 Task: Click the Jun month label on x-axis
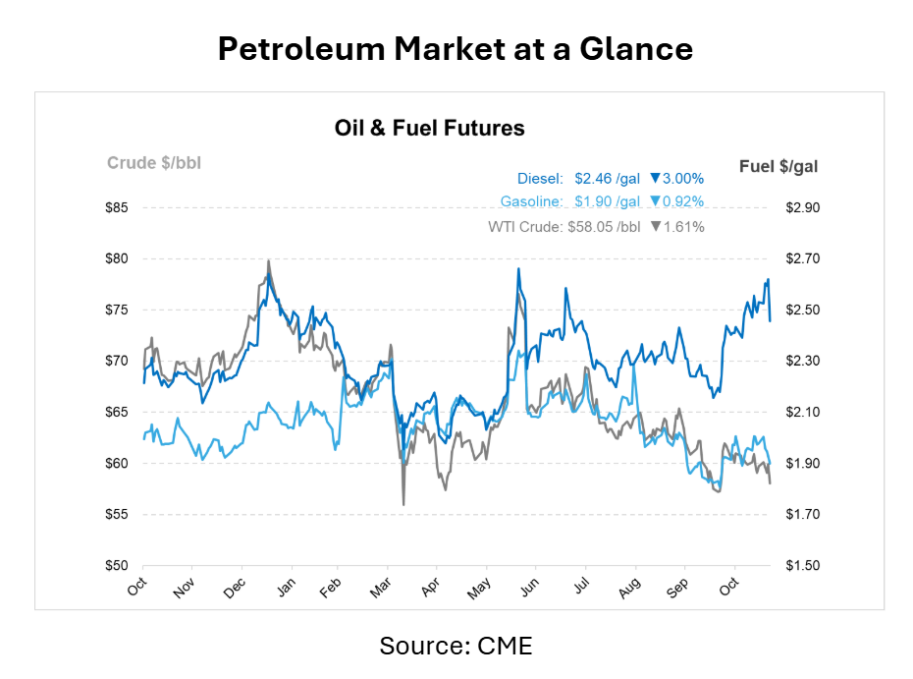530,590
